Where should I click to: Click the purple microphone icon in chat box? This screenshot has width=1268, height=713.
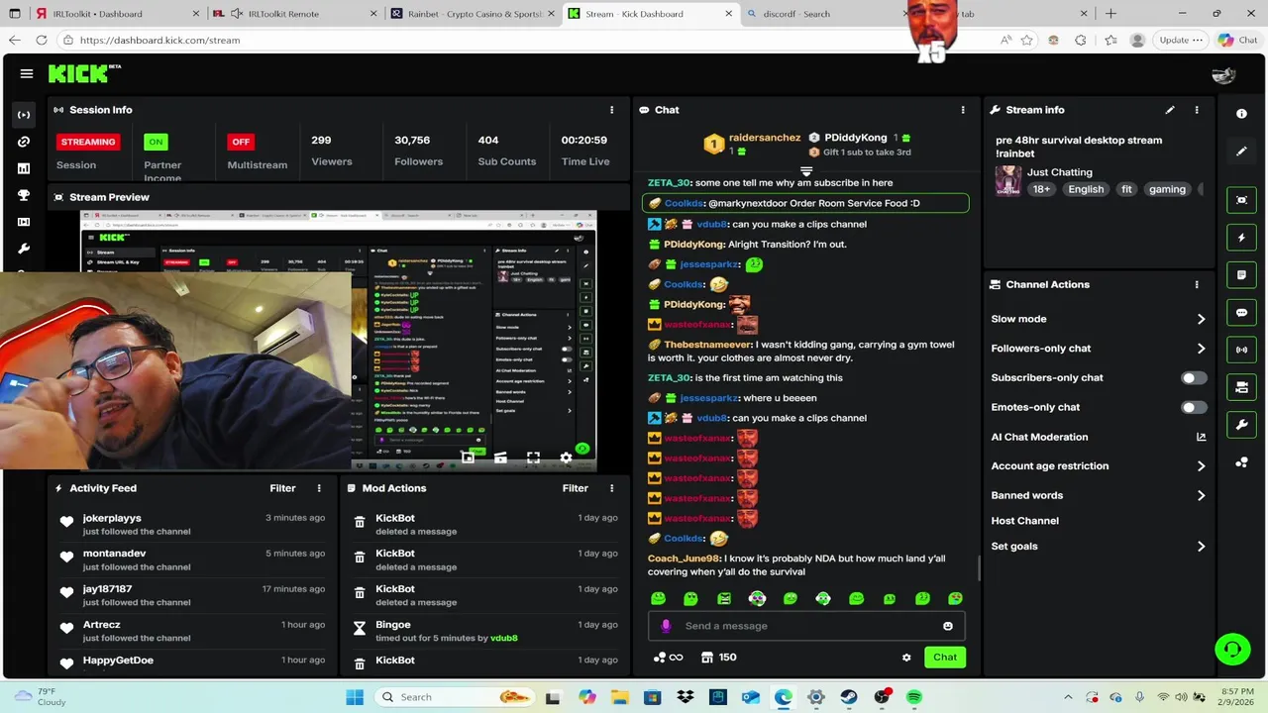coord(666,626)
